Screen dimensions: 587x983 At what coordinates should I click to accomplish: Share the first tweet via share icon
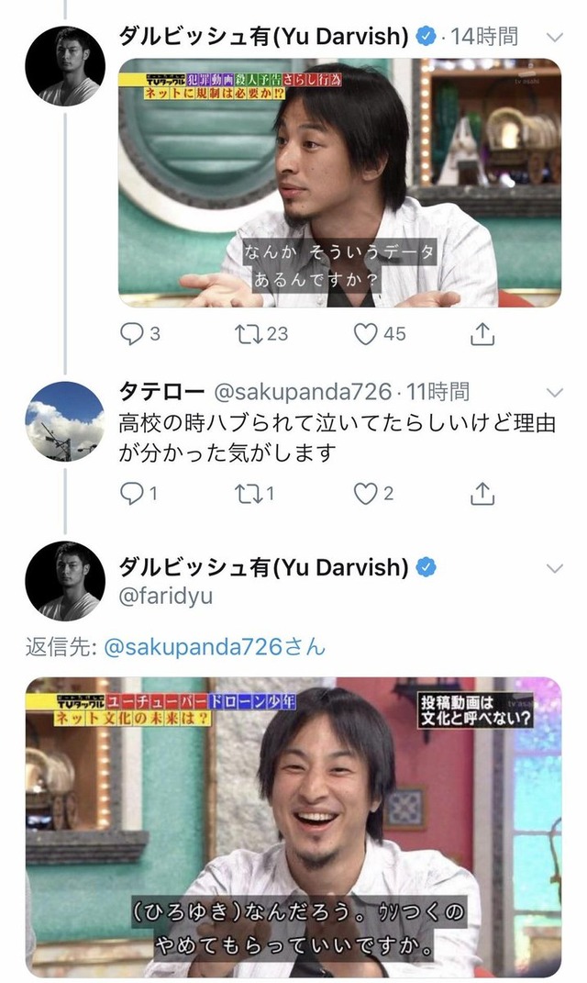click(x=482, y=334)
